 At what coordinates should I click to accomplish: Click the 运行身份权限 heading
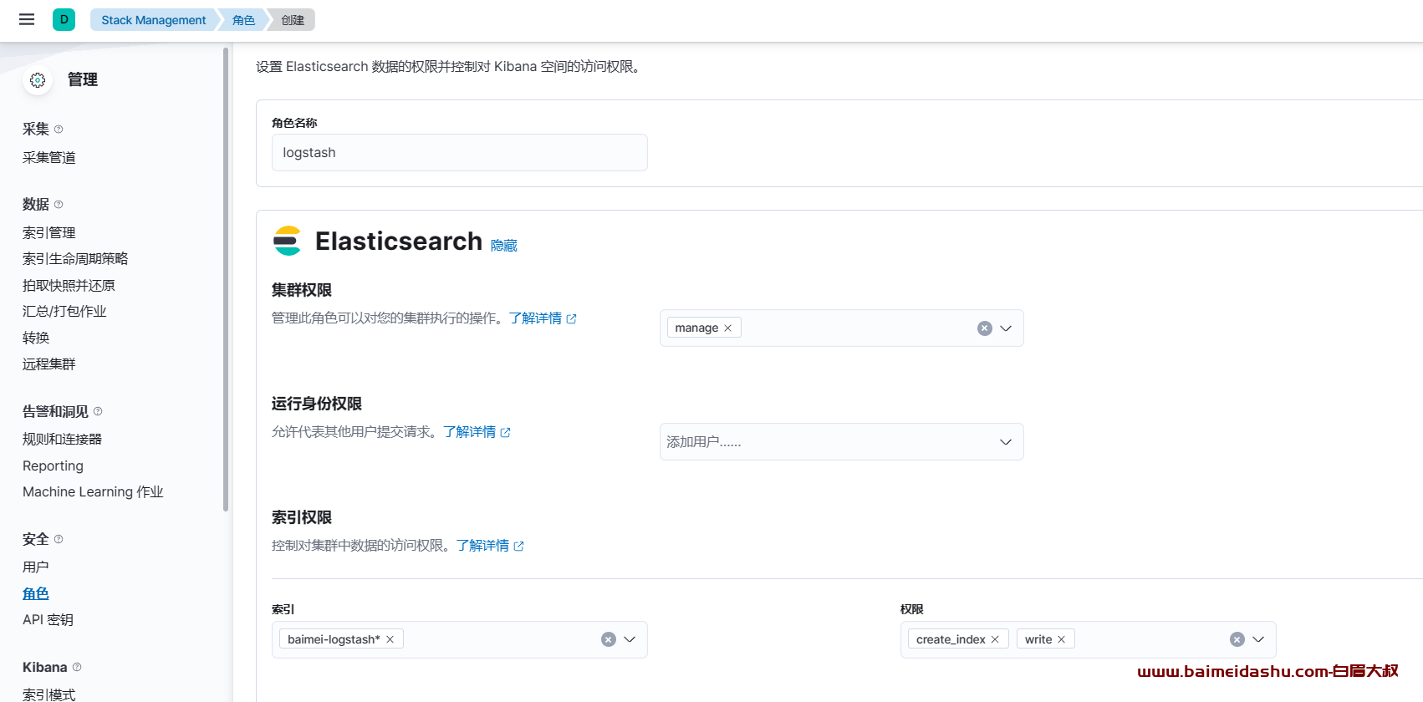point(317,404)
